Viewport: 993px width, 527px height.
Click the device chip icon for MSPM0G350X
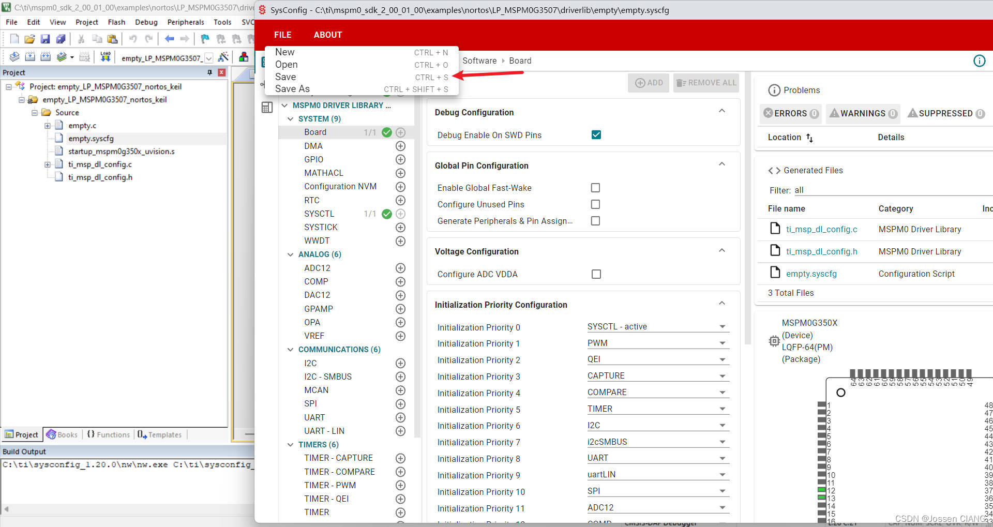pyautogui.click(x=774, y=341)
